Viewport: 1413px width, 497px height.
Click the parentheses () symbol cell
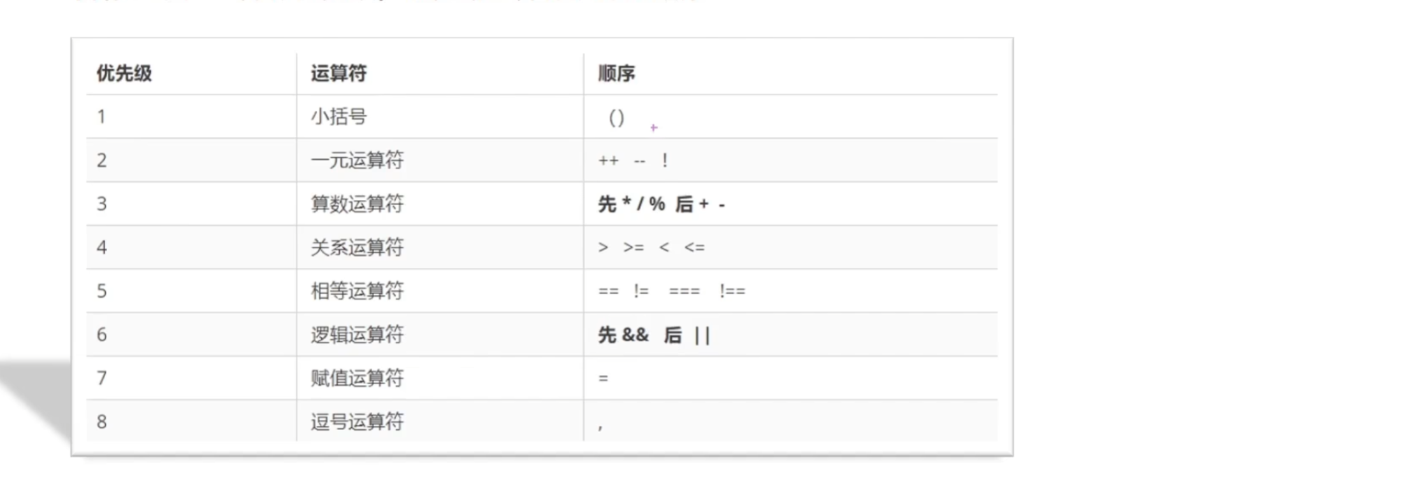coord(616,117)
